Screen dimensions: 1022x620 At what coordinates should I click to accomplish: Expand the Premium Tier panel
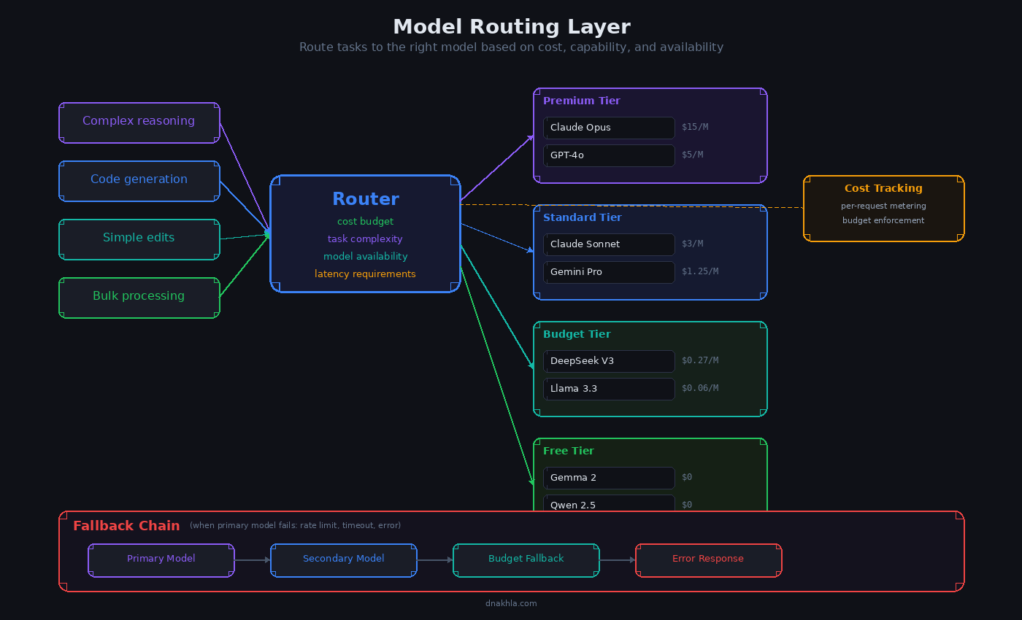point(580,101)
